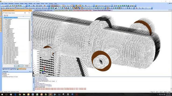Open Windows Start menu
172x96 pixels.
[2, 94]
